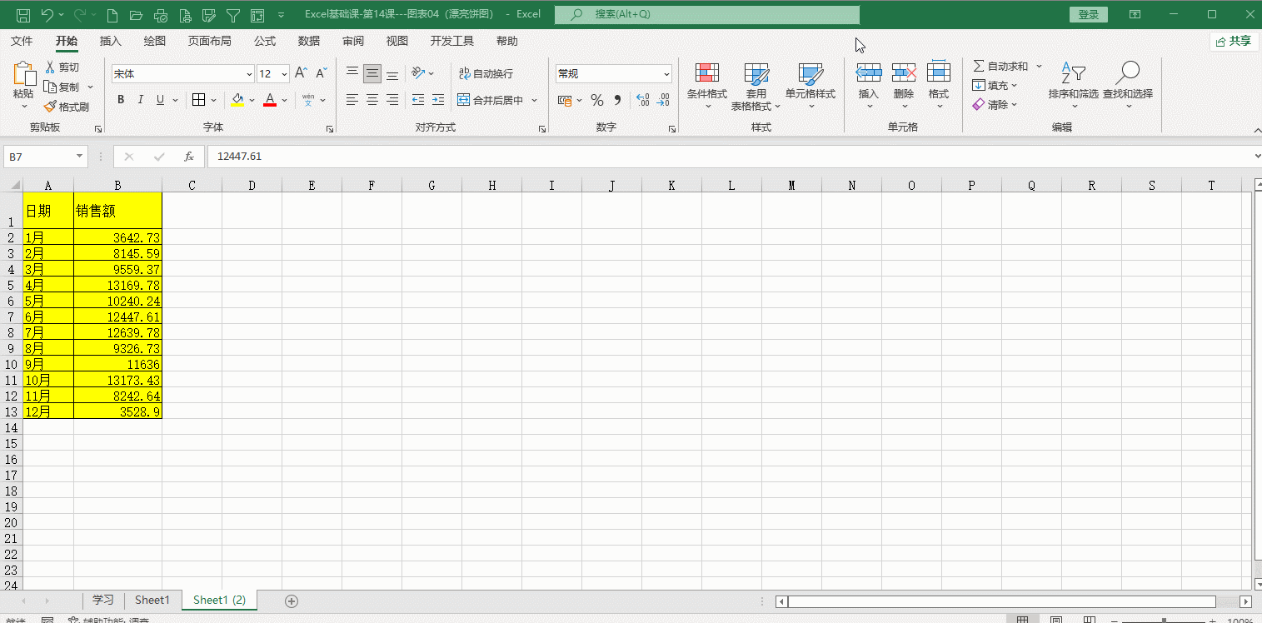Toggle bold formatting
1262x623 pixels.
pyautogui.click(x=121, y=100)
